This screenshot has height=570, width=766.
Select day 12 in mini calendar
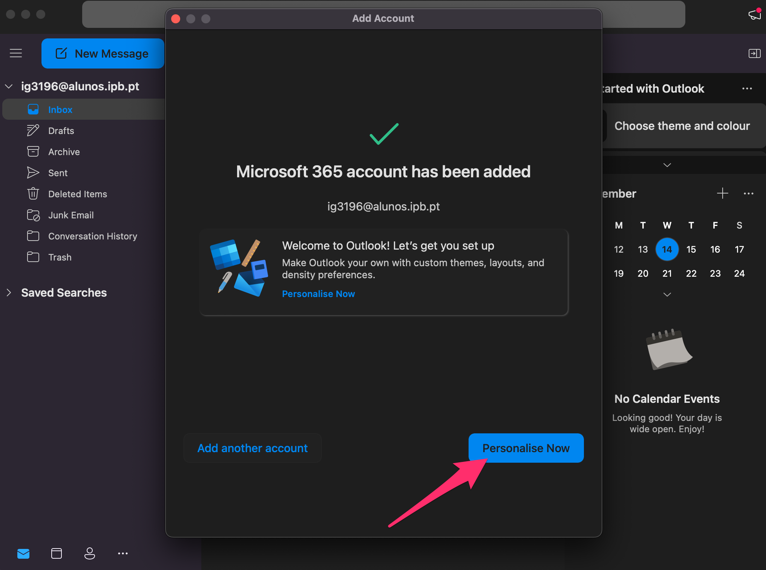[x=619, y=249]
